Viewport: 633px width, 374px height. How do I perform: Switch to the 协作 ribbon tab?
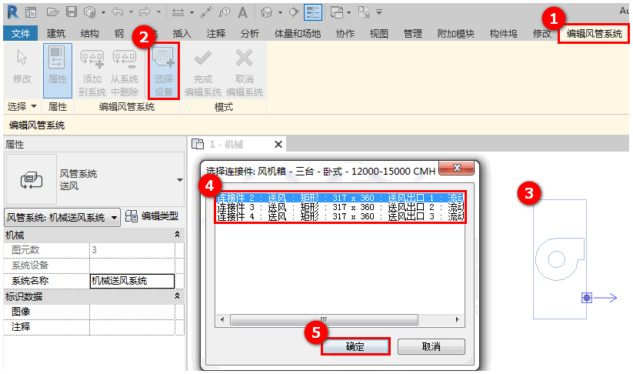(345, 34)
